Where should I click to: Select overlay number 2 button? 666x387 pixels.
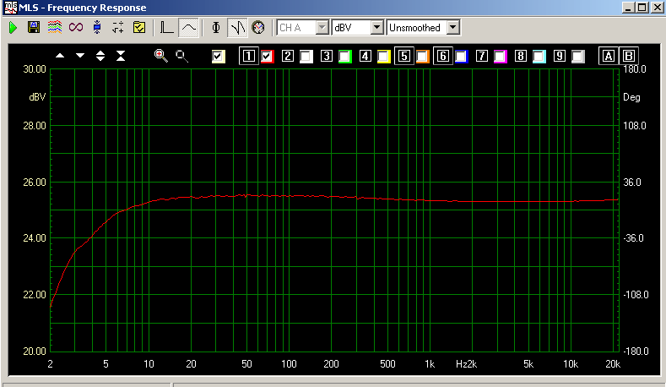point(288,56)
